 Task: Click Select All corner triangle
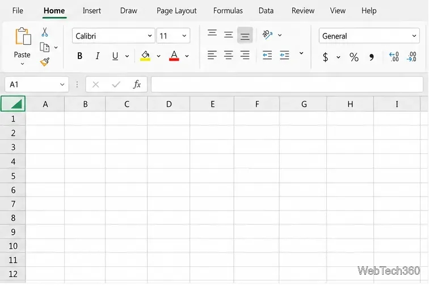point(13,104)
